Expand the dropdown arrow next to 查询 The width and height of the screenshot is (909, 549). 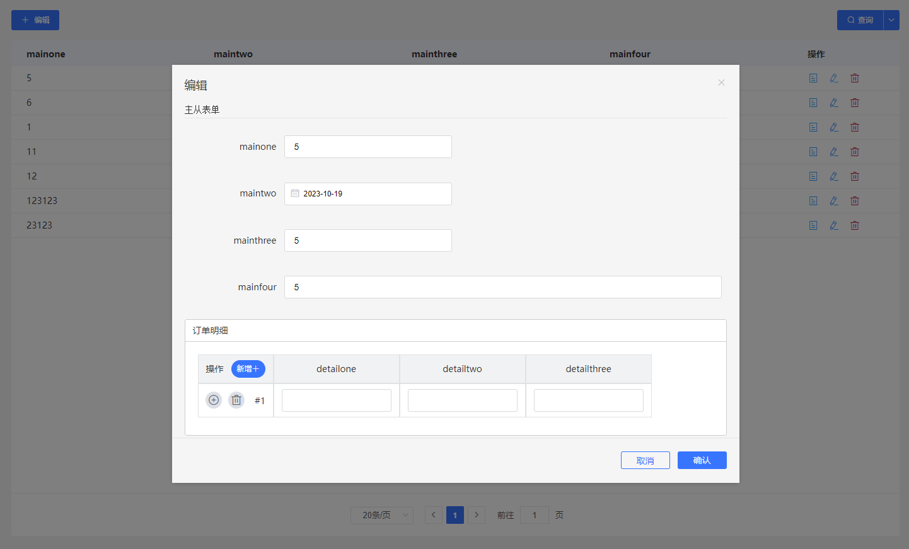891,20
